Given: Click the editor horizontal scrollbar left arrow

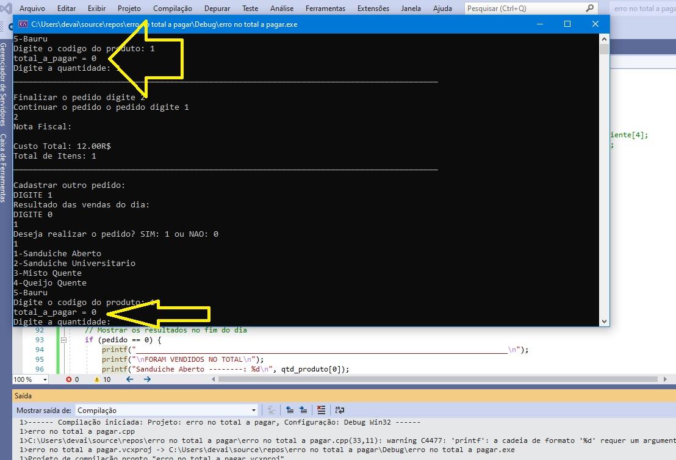Looking at the screenshot, I should (214, 379).
